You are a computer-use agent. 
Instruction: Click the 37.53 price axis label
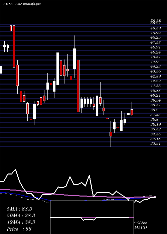coord(155,115)
